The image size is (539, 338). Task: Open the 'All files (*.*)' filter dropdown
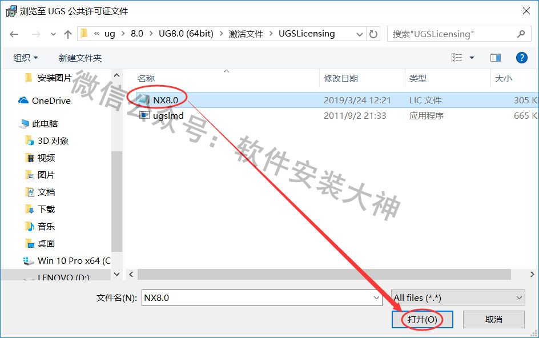point(458,298)
